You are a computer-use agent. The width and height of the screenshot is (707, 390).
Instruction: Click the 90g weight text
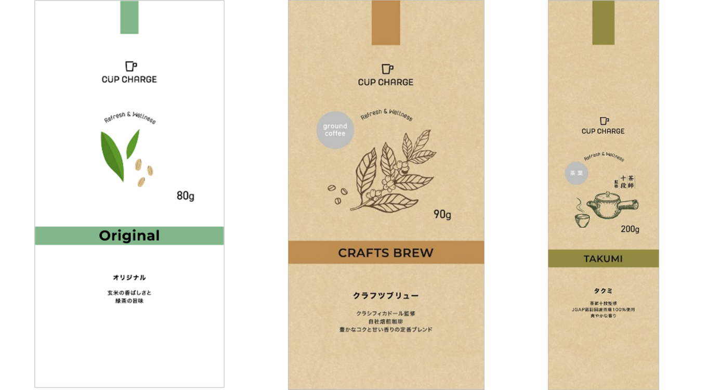point(442,214)
